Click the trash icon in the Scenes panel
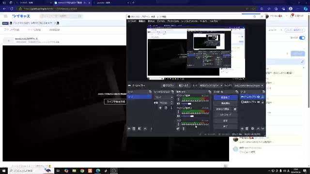The image size is (310, 174). [134, 129]
